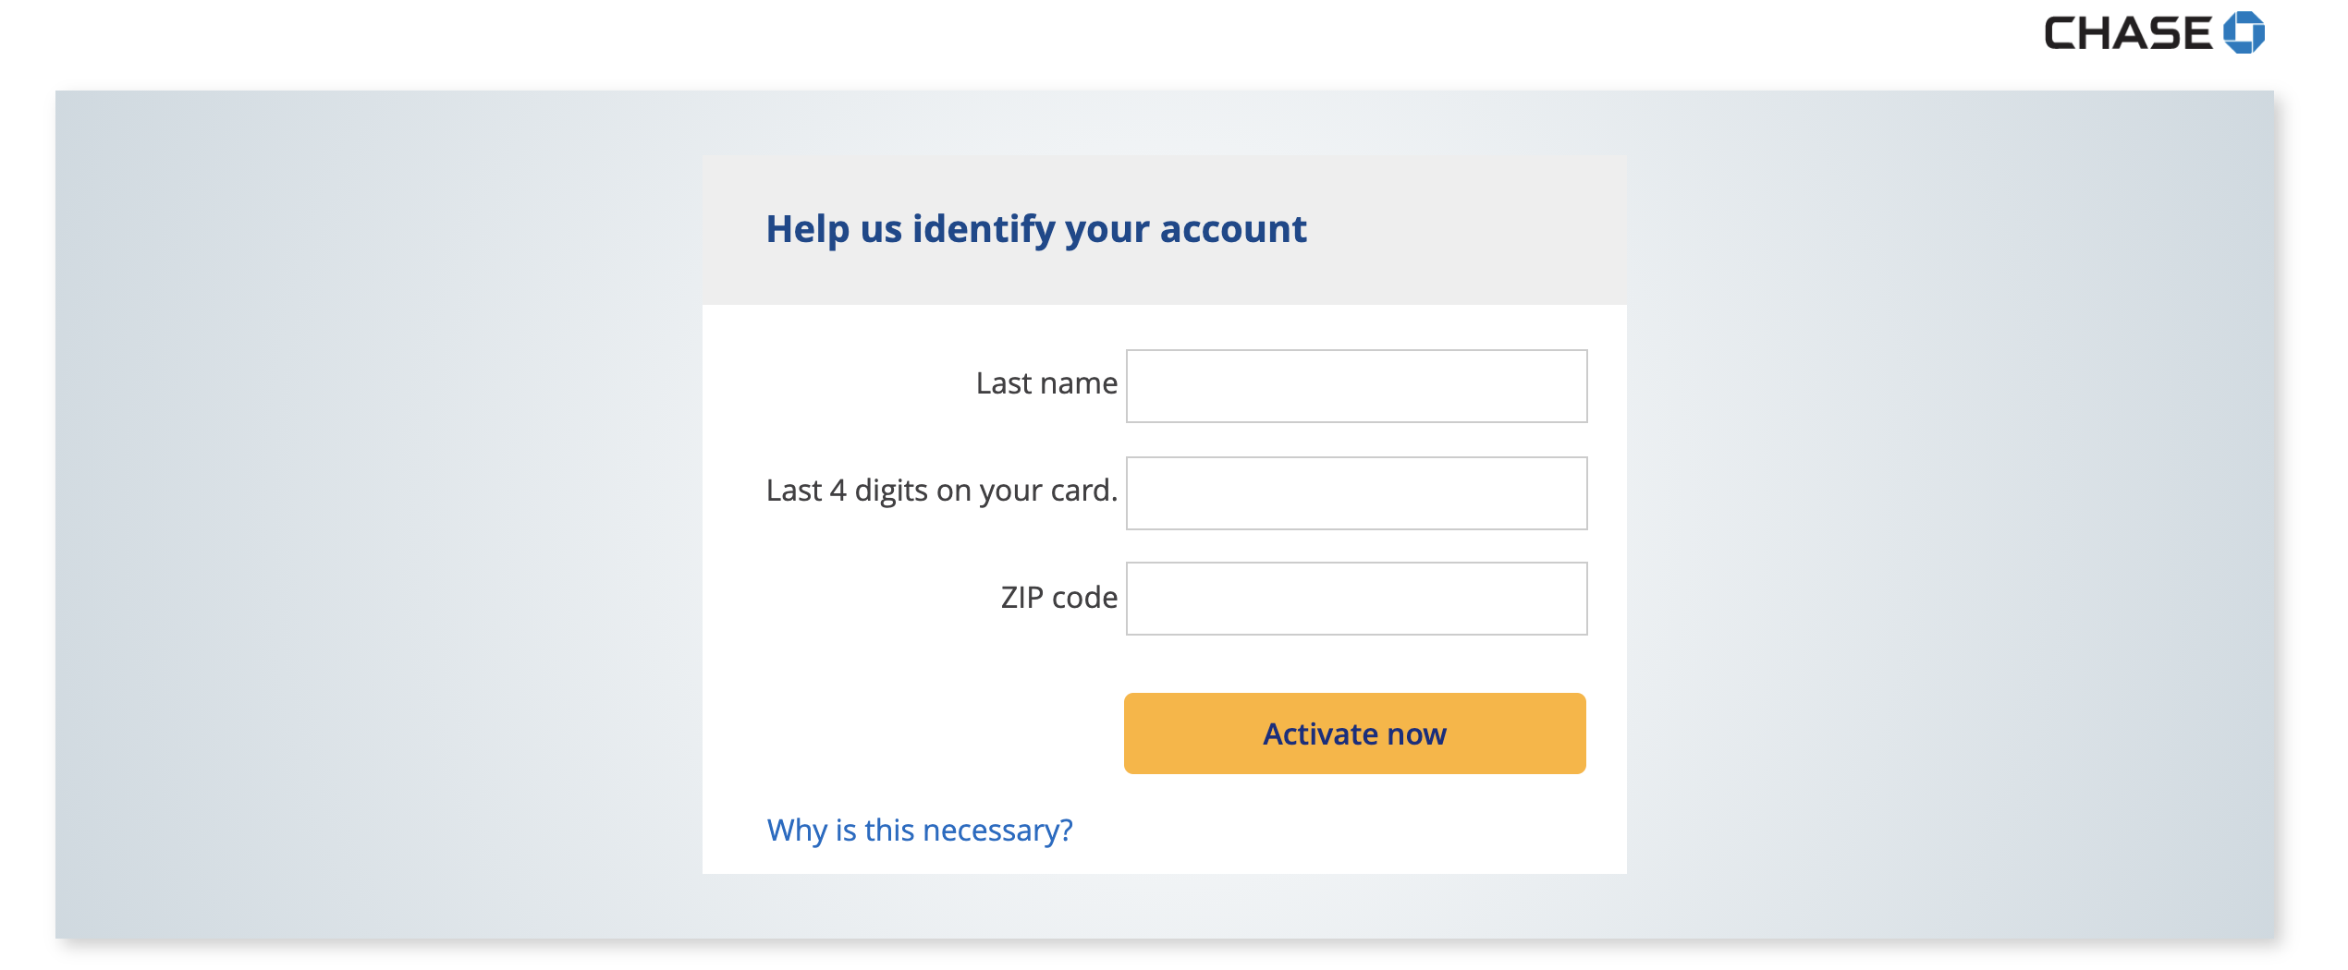
Task: Click the word account in the form title
Action: click(1233, 228)
